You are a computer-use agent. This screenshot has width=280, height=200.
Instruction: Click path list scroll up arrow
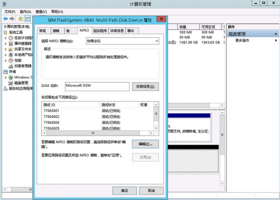pyautogui.click(x=156, y=105)
